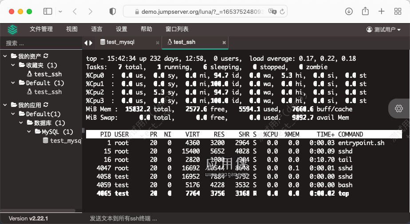Open the 视图 menu
Image resolution: width=410 pixels, height=224 pixels.
point(71,29)
